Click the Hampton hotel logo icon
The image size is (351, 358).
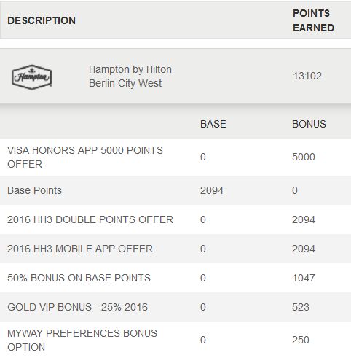[x=32, y=77]
